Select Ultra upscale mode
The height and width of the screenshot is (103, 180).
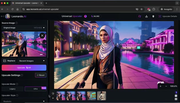pyautogui.click(x=35, y=89)
